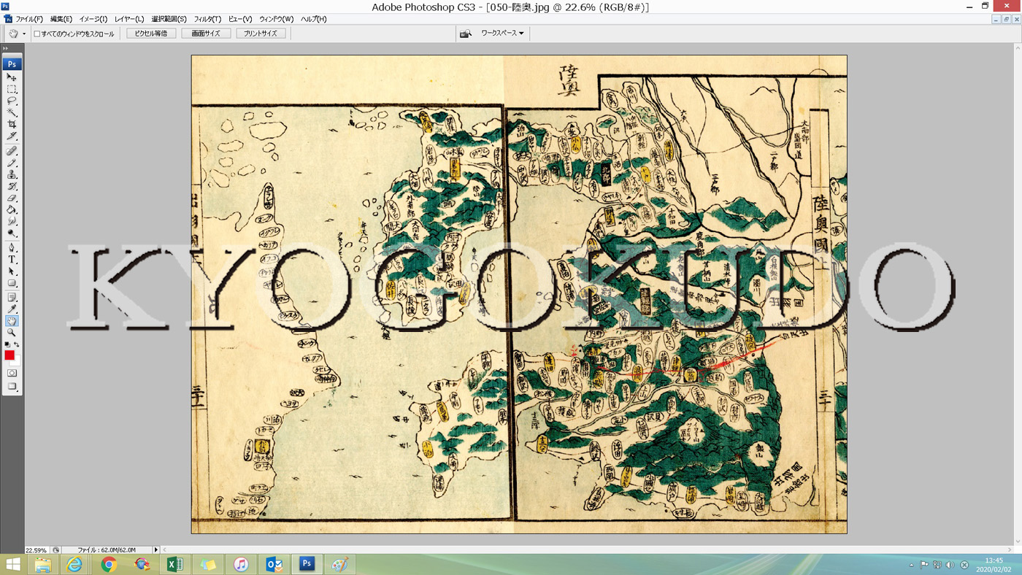Click the 画面サイズ button
This screenshot has width=1022, height=575.
point(206,34)
